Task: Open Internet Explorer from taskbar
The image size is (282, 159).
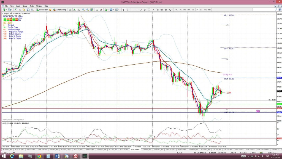Action: click(12, 156)
